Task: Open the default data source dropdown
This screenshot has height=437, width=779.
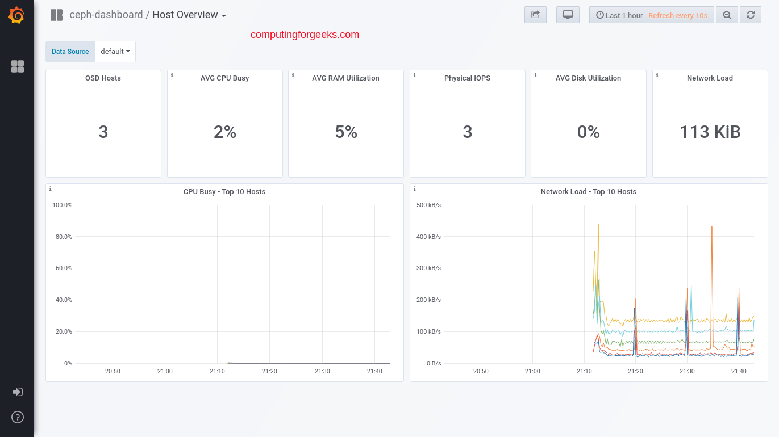Action: point(115,52)
